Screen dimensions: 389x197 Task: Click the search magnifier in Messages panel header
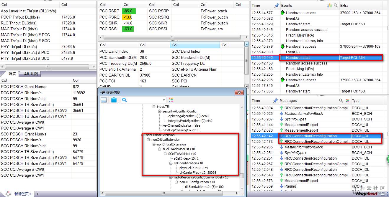pos(341,100)
